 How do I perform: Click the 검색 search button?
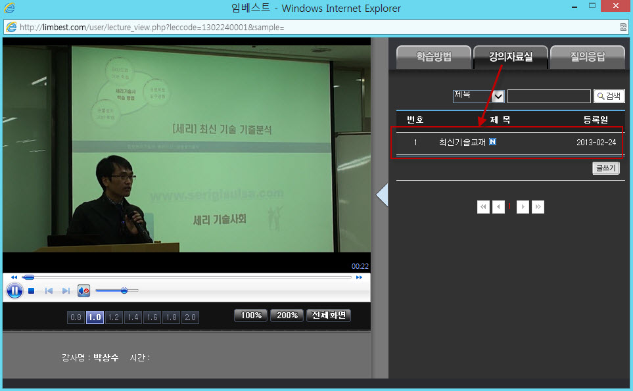[x=609, y=96]
